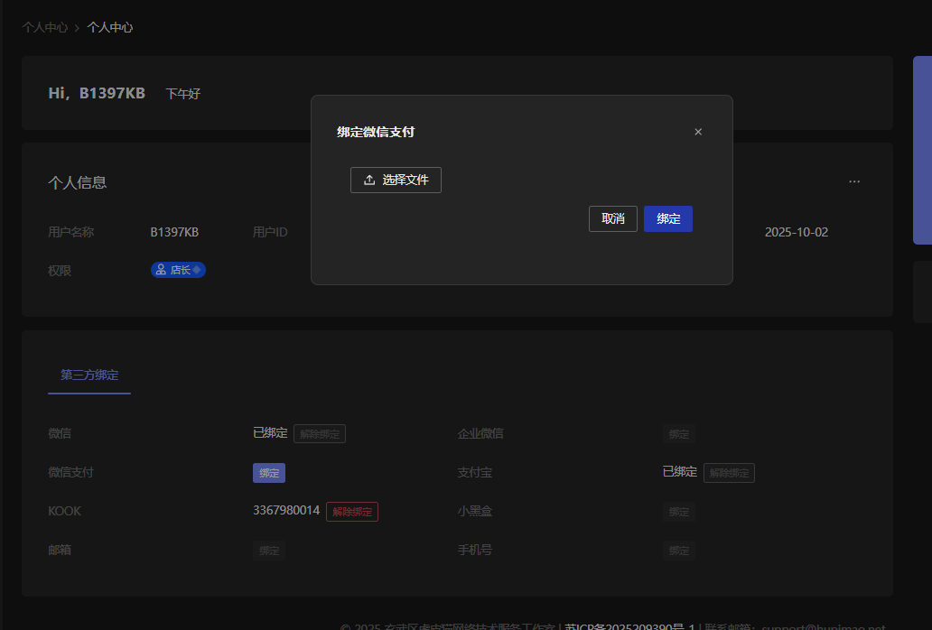Viewport: 932px width, 630px height.
Task: Bind 企业微信 account
Action: [678, 434]
